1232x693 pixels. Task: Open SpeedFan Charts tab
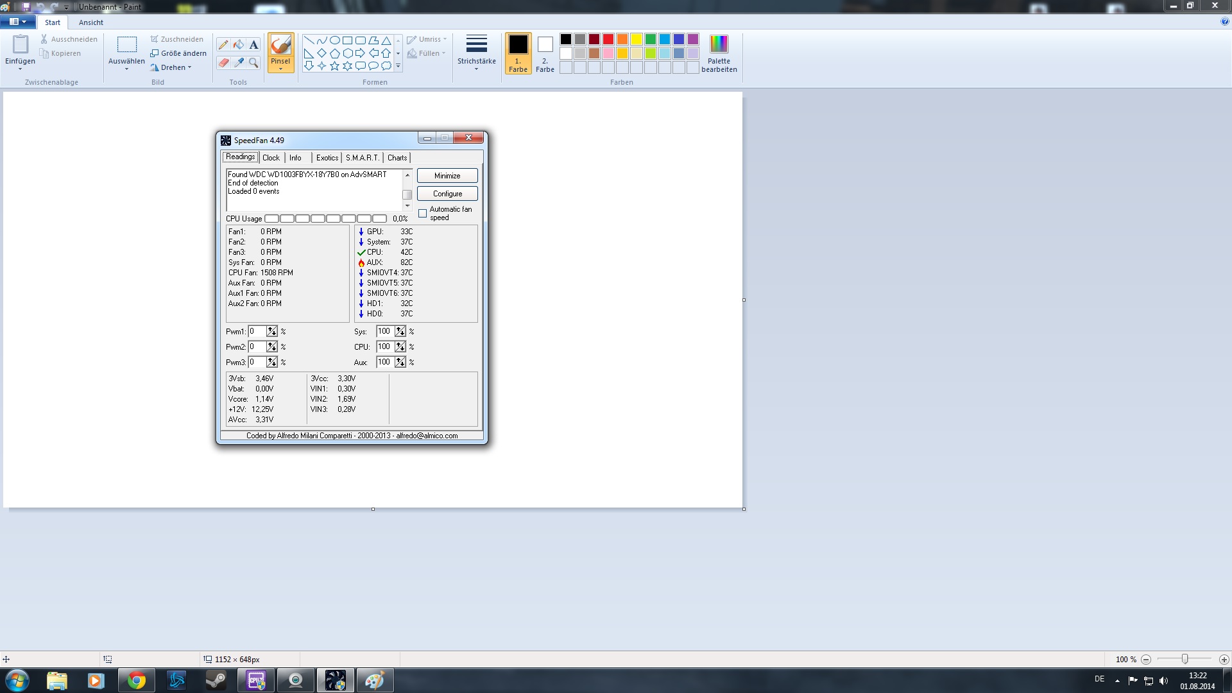tap(397, 158)
